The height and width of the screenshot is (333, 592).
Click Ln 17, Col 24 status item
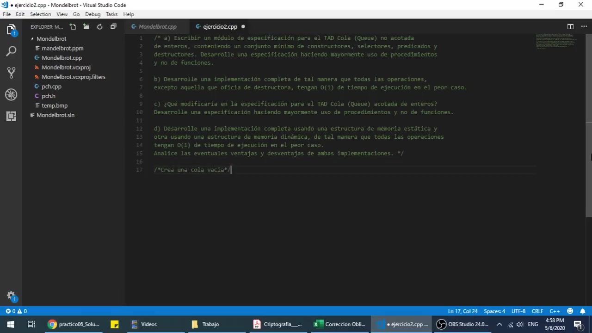pos(462,311)
